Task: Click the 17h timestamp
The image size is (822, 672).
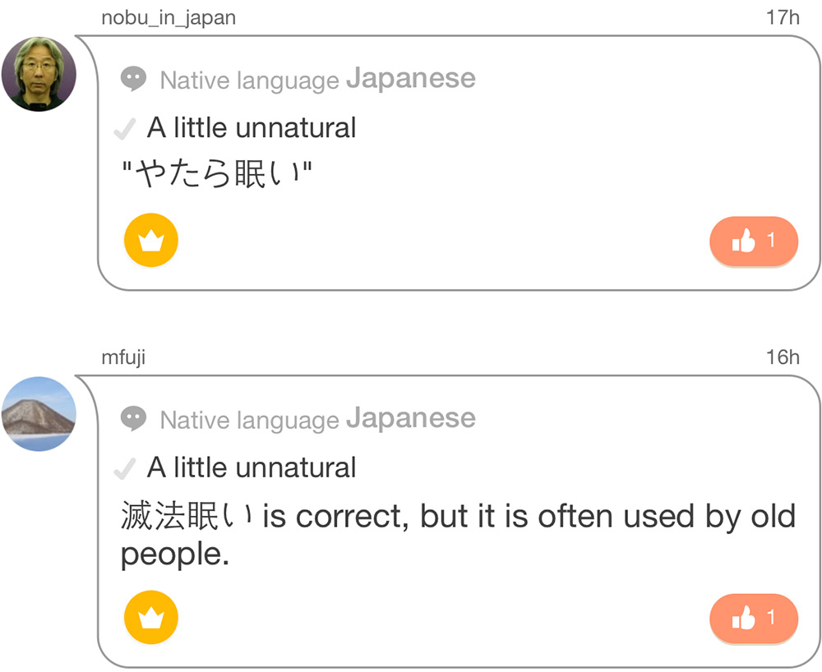Action: tap(783, 17)
